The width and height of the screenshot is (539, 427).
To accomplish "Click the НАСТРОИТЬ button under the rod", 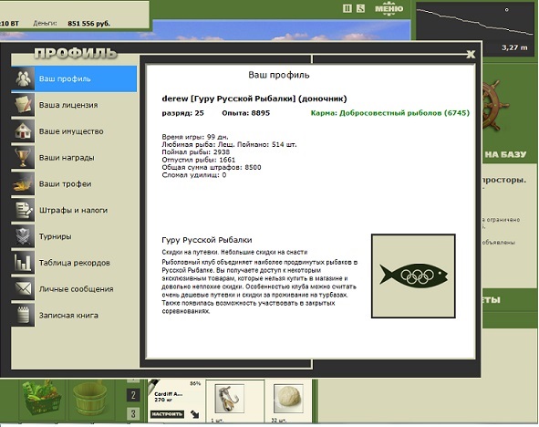I will [167, 414].
